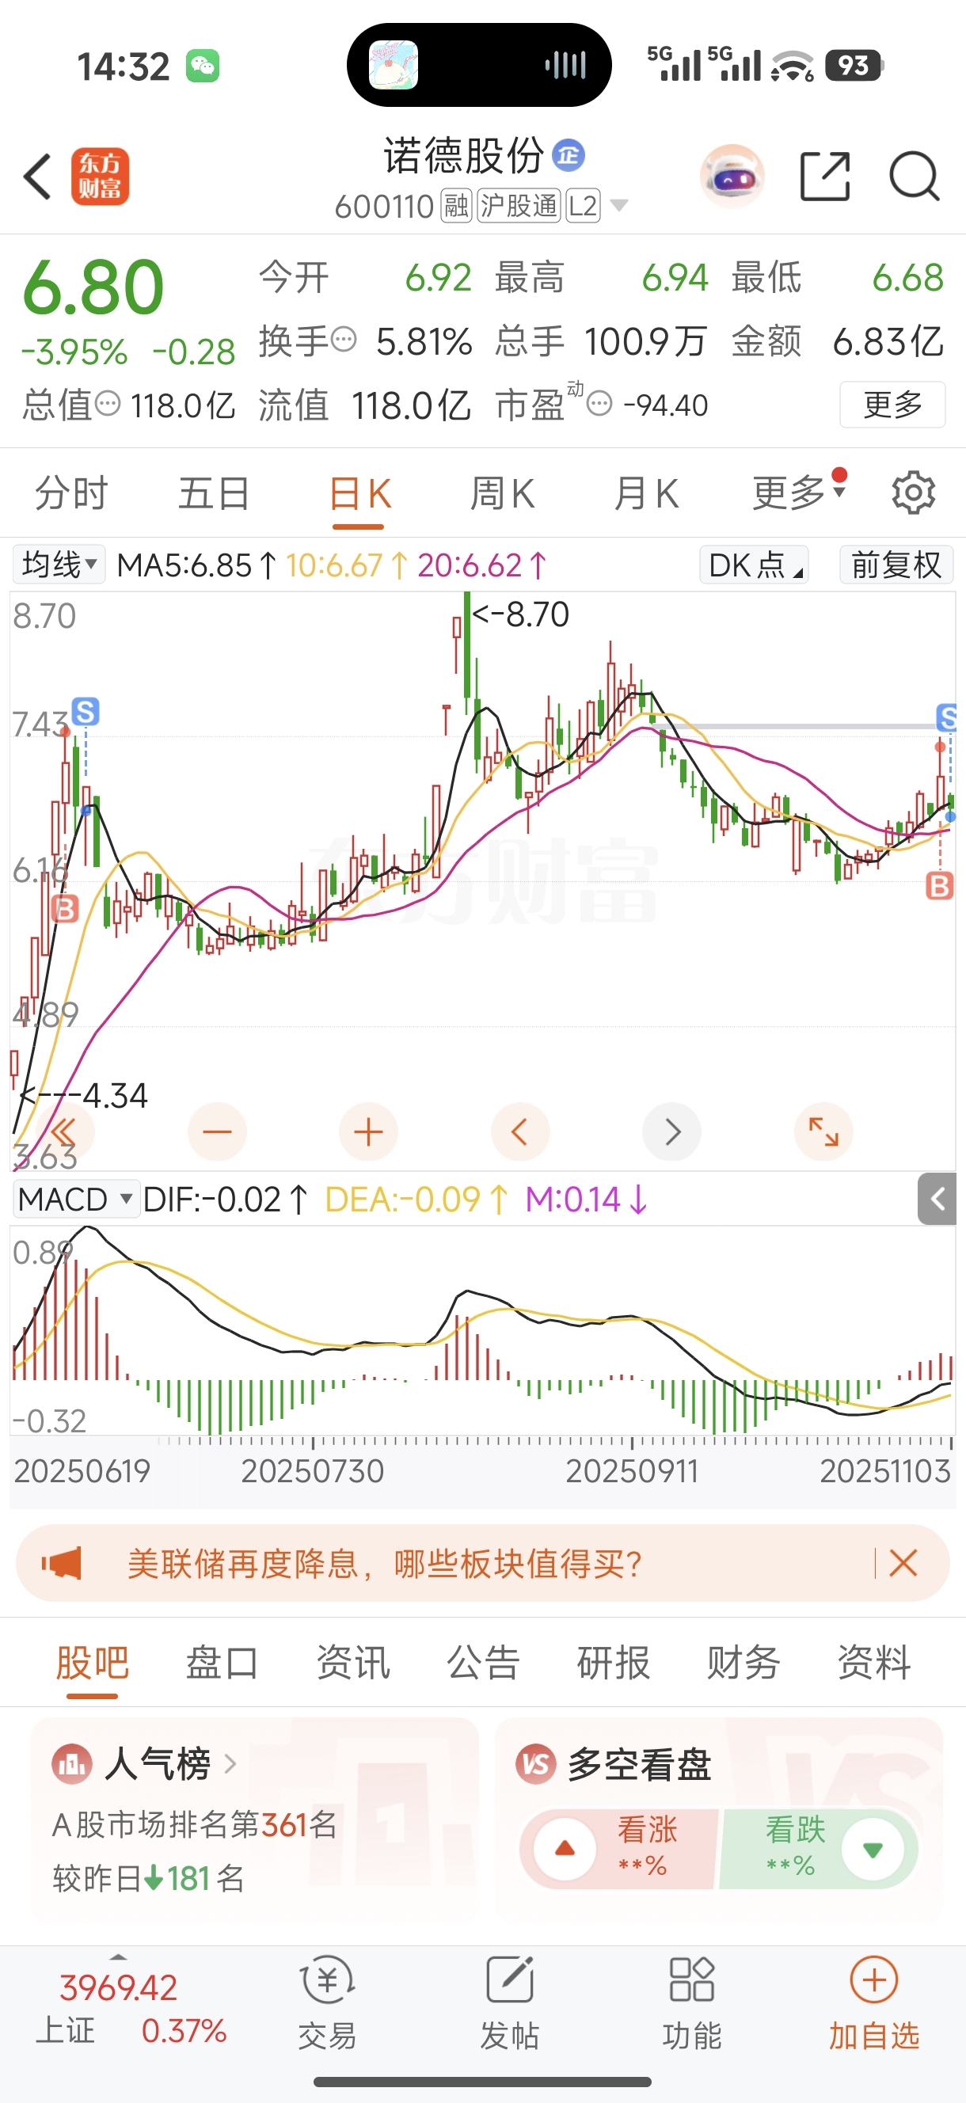Switch to 五日 tab
Screen dimensions: 966x2103
[214, 493]
